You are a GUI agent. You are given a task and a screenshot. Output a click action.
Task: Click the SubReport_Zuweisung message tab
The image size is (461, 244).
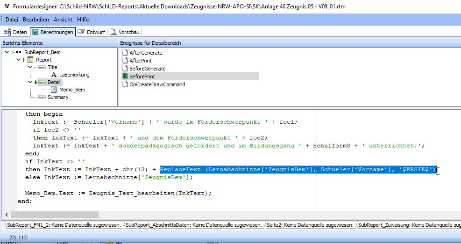[x=410, y=225]
